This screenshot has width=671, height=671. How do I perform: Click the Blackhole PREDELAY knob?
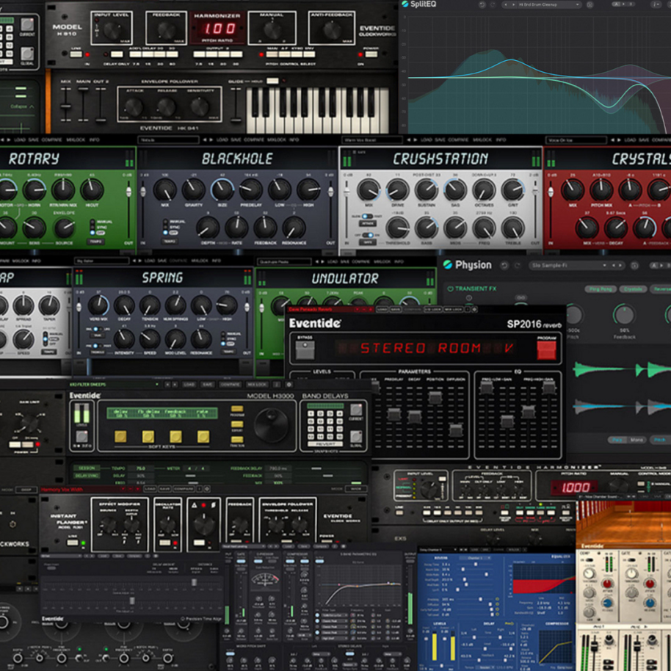pyautogui.click(x=251, y=189)
